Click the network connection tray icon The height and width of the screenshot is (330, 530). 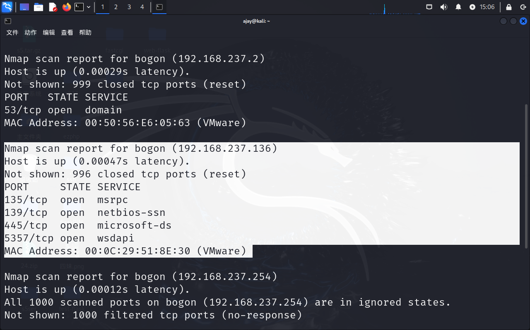(x=429, y=7)
